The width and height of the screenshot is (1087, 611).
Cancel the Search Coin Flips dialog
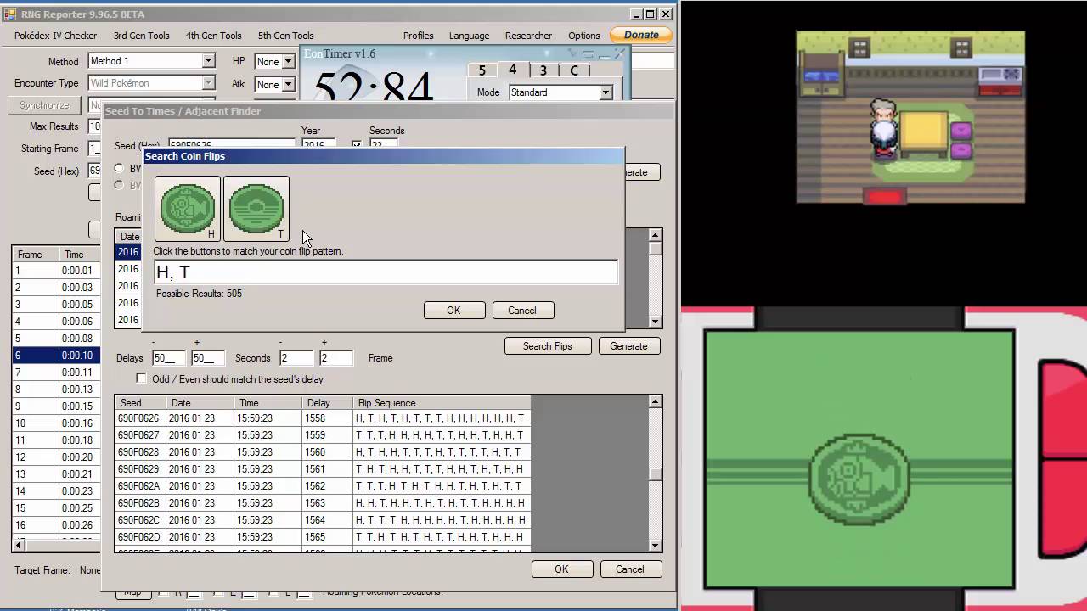522,311
